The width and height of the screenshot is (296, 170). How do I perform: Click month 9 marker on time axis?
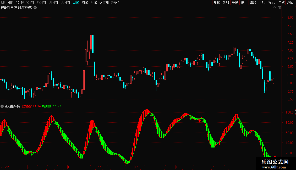29,167
